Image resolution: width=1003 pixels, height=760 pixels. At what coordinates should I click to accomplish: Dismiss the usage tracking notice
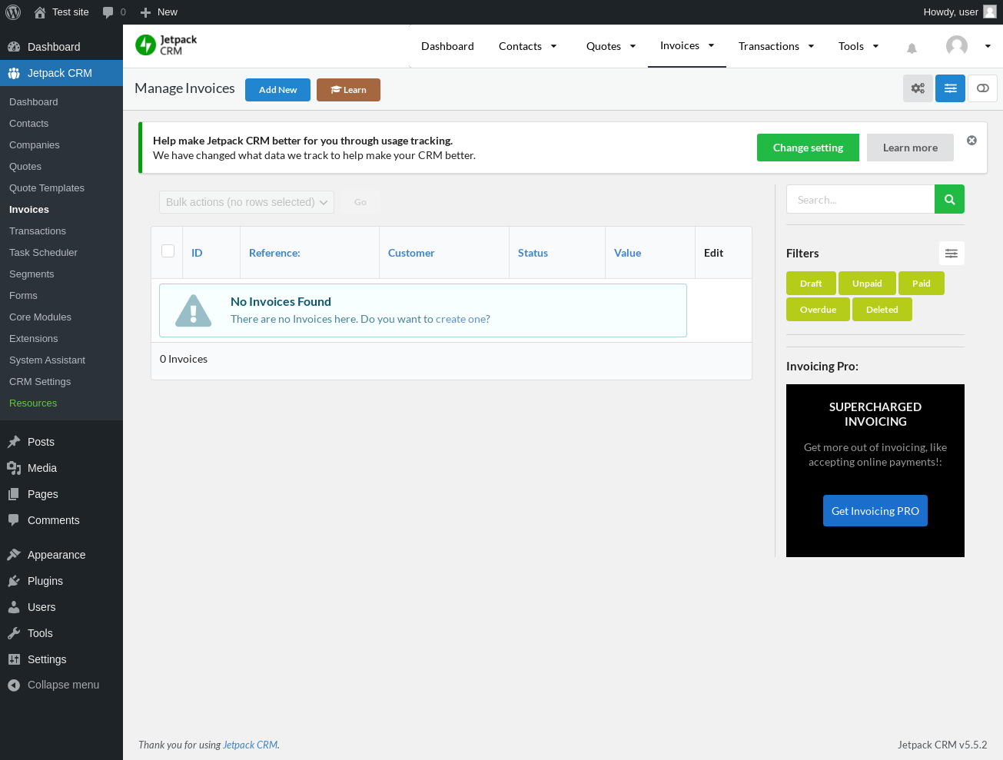point(971,140)
